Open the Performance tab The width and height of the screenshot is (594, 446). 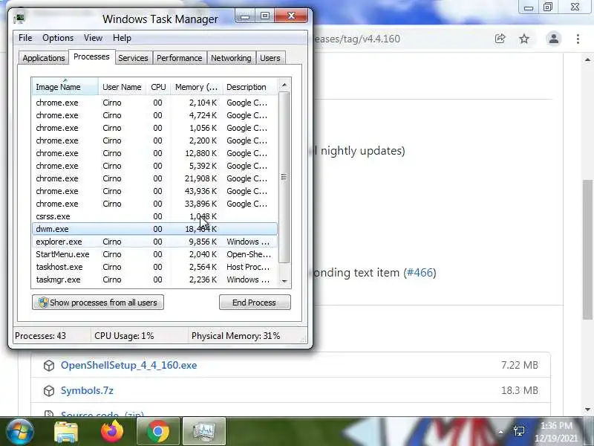(x=180, y=58)
